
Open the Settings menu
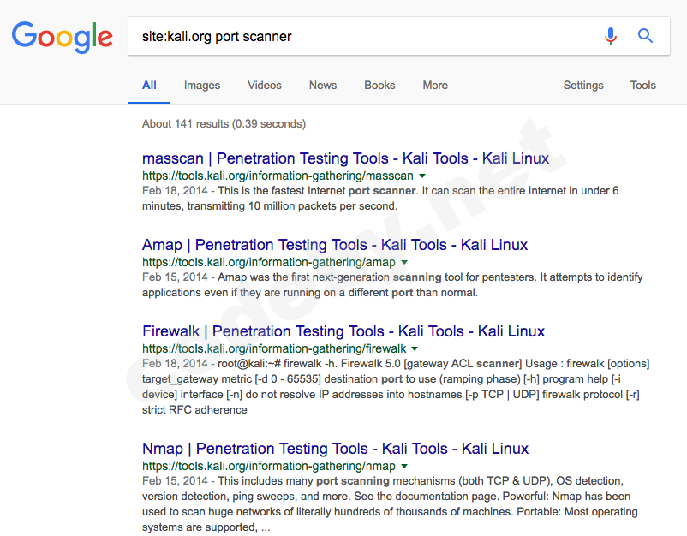point(583,86)
